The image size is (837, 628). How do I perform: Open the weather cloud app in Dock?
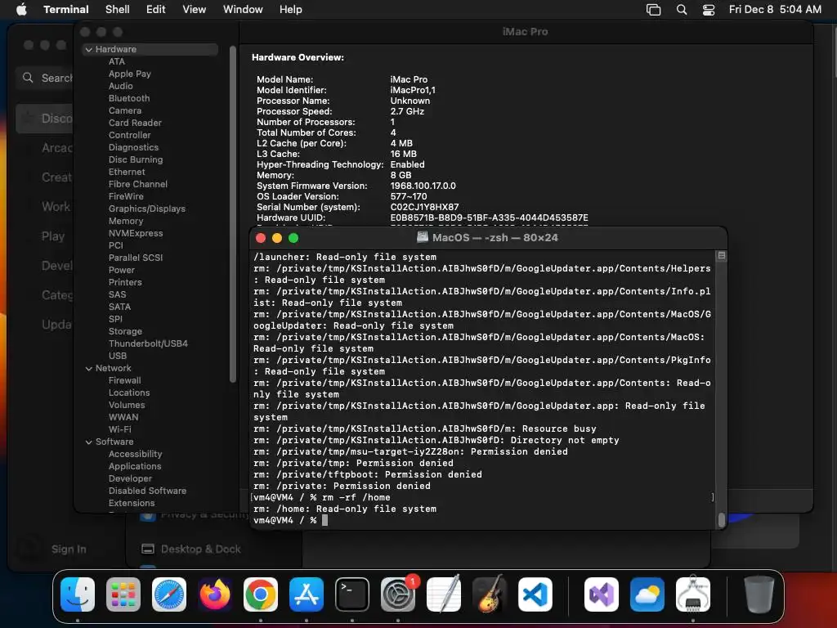(647, 594)
